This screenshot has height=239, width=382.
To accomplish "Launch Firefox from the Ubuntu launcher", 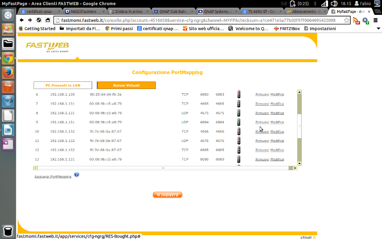I will coord(8,73).
